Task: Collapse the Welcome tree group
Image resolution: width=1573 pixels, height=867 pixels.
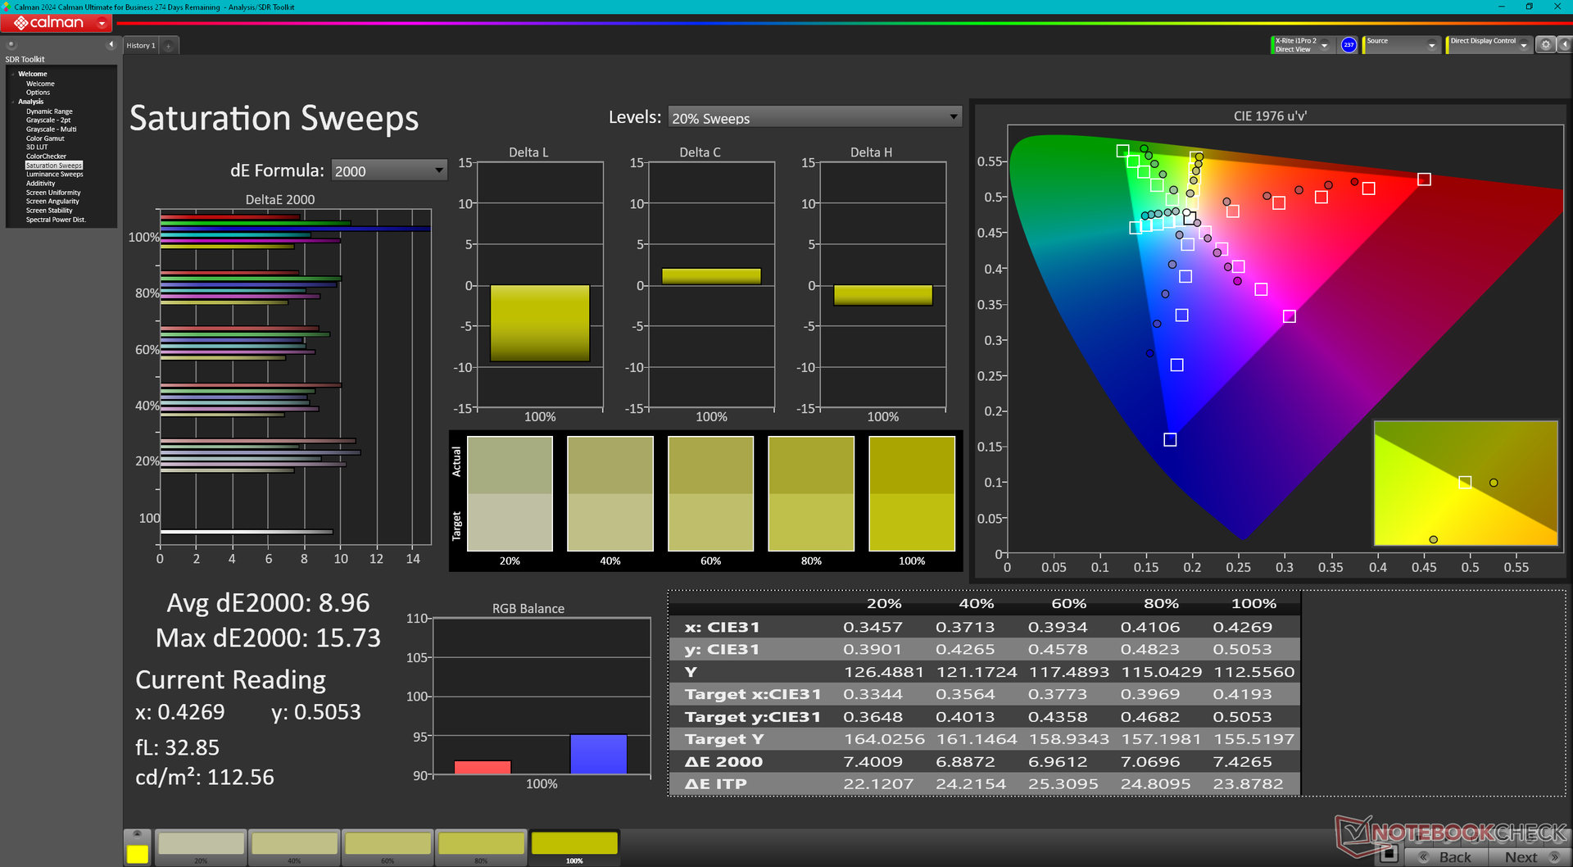Action: point(13,75)
